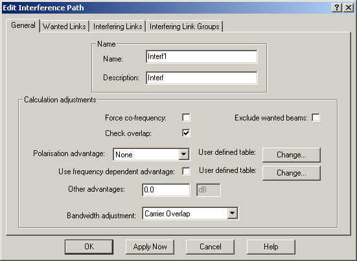Tick the Exclude wanted beams checkbox

[316, 118]
